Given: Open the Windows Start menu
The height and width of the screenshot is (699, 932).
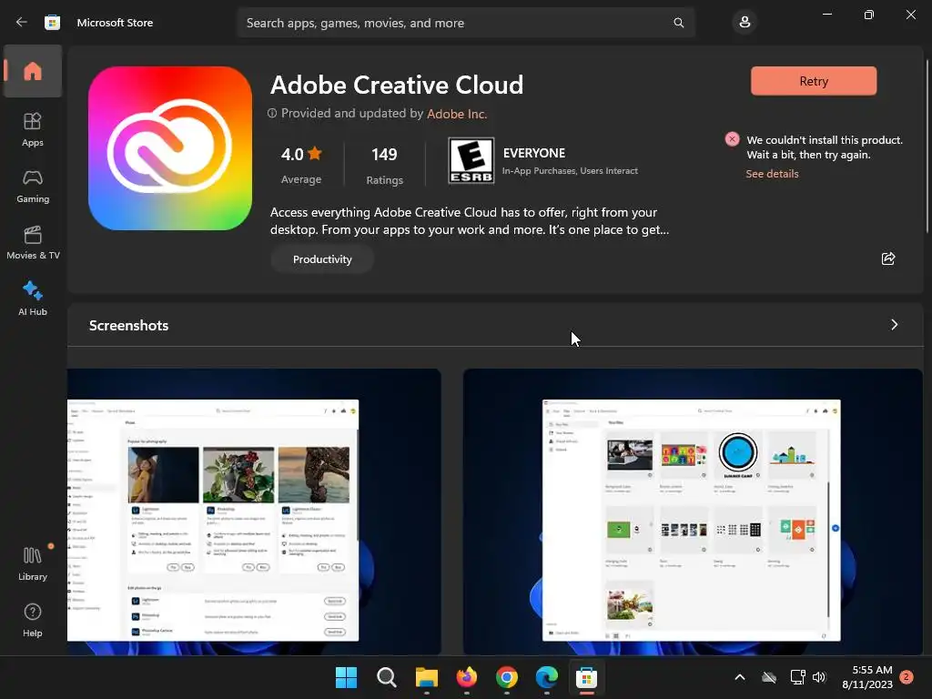Looking at the screenshot, I should [346, 677].
